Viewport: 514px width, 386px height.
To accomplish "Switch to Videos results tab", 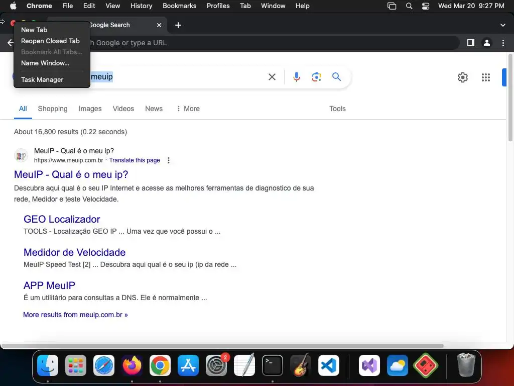I will [123, 109].
